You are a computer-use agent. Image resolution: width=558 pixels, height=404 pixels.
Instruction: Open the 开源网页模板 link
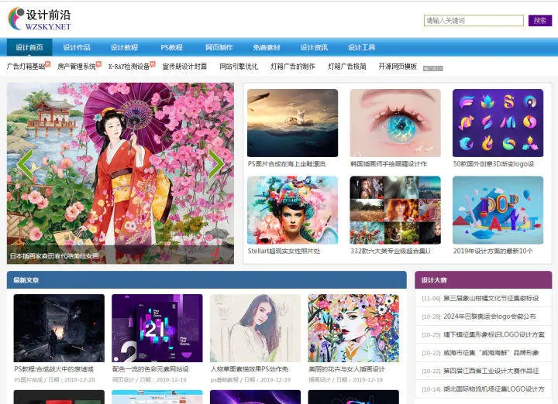398,67
